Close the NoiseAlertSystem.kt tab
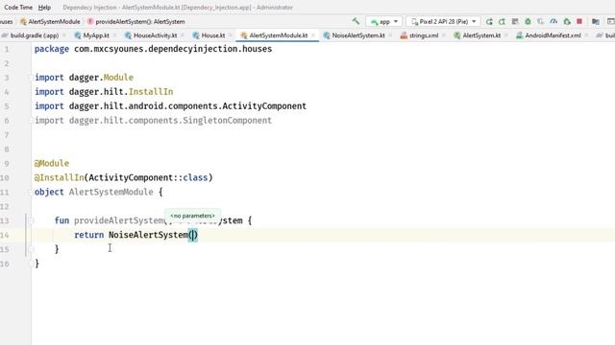615x345 pixels. pyautogui.click(x=390, y=35)
